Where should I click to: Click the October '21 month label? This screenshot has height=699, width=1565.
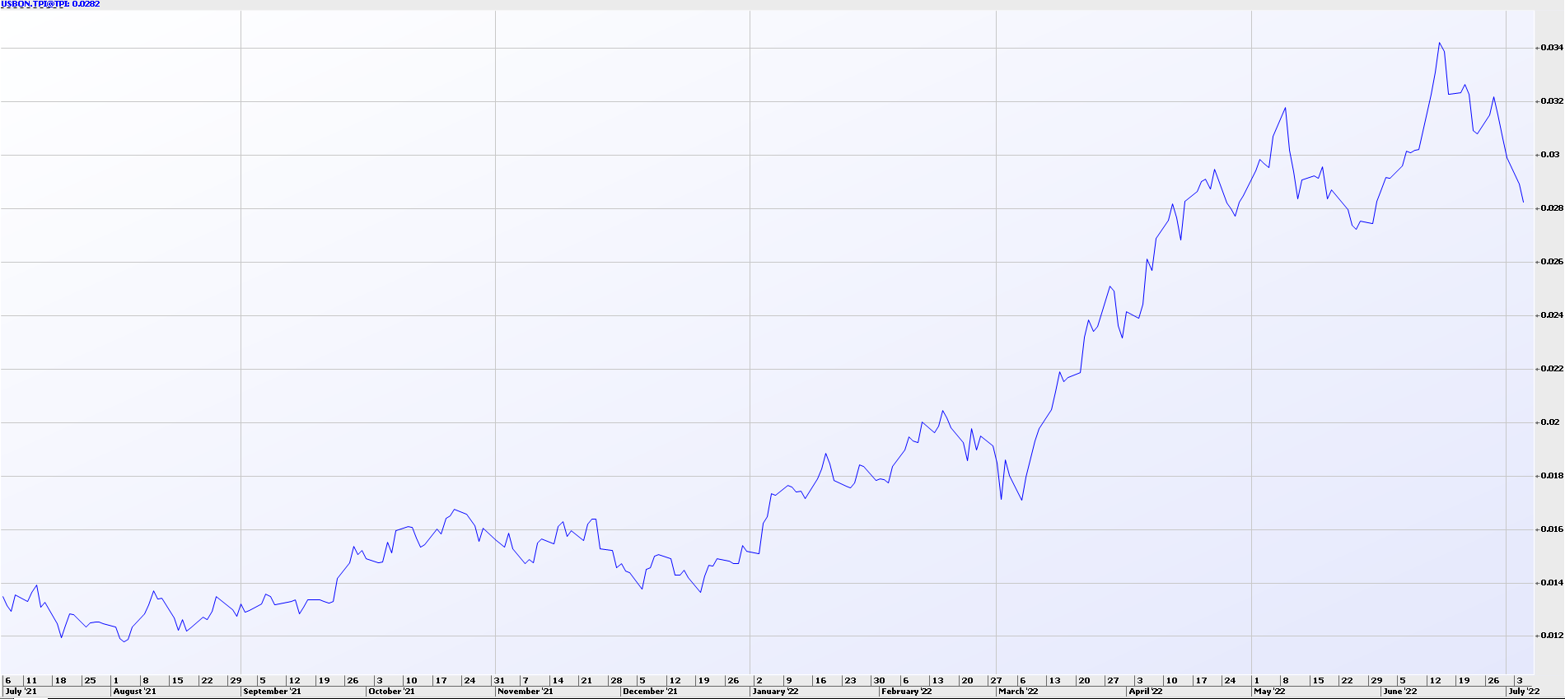[391, 692]
